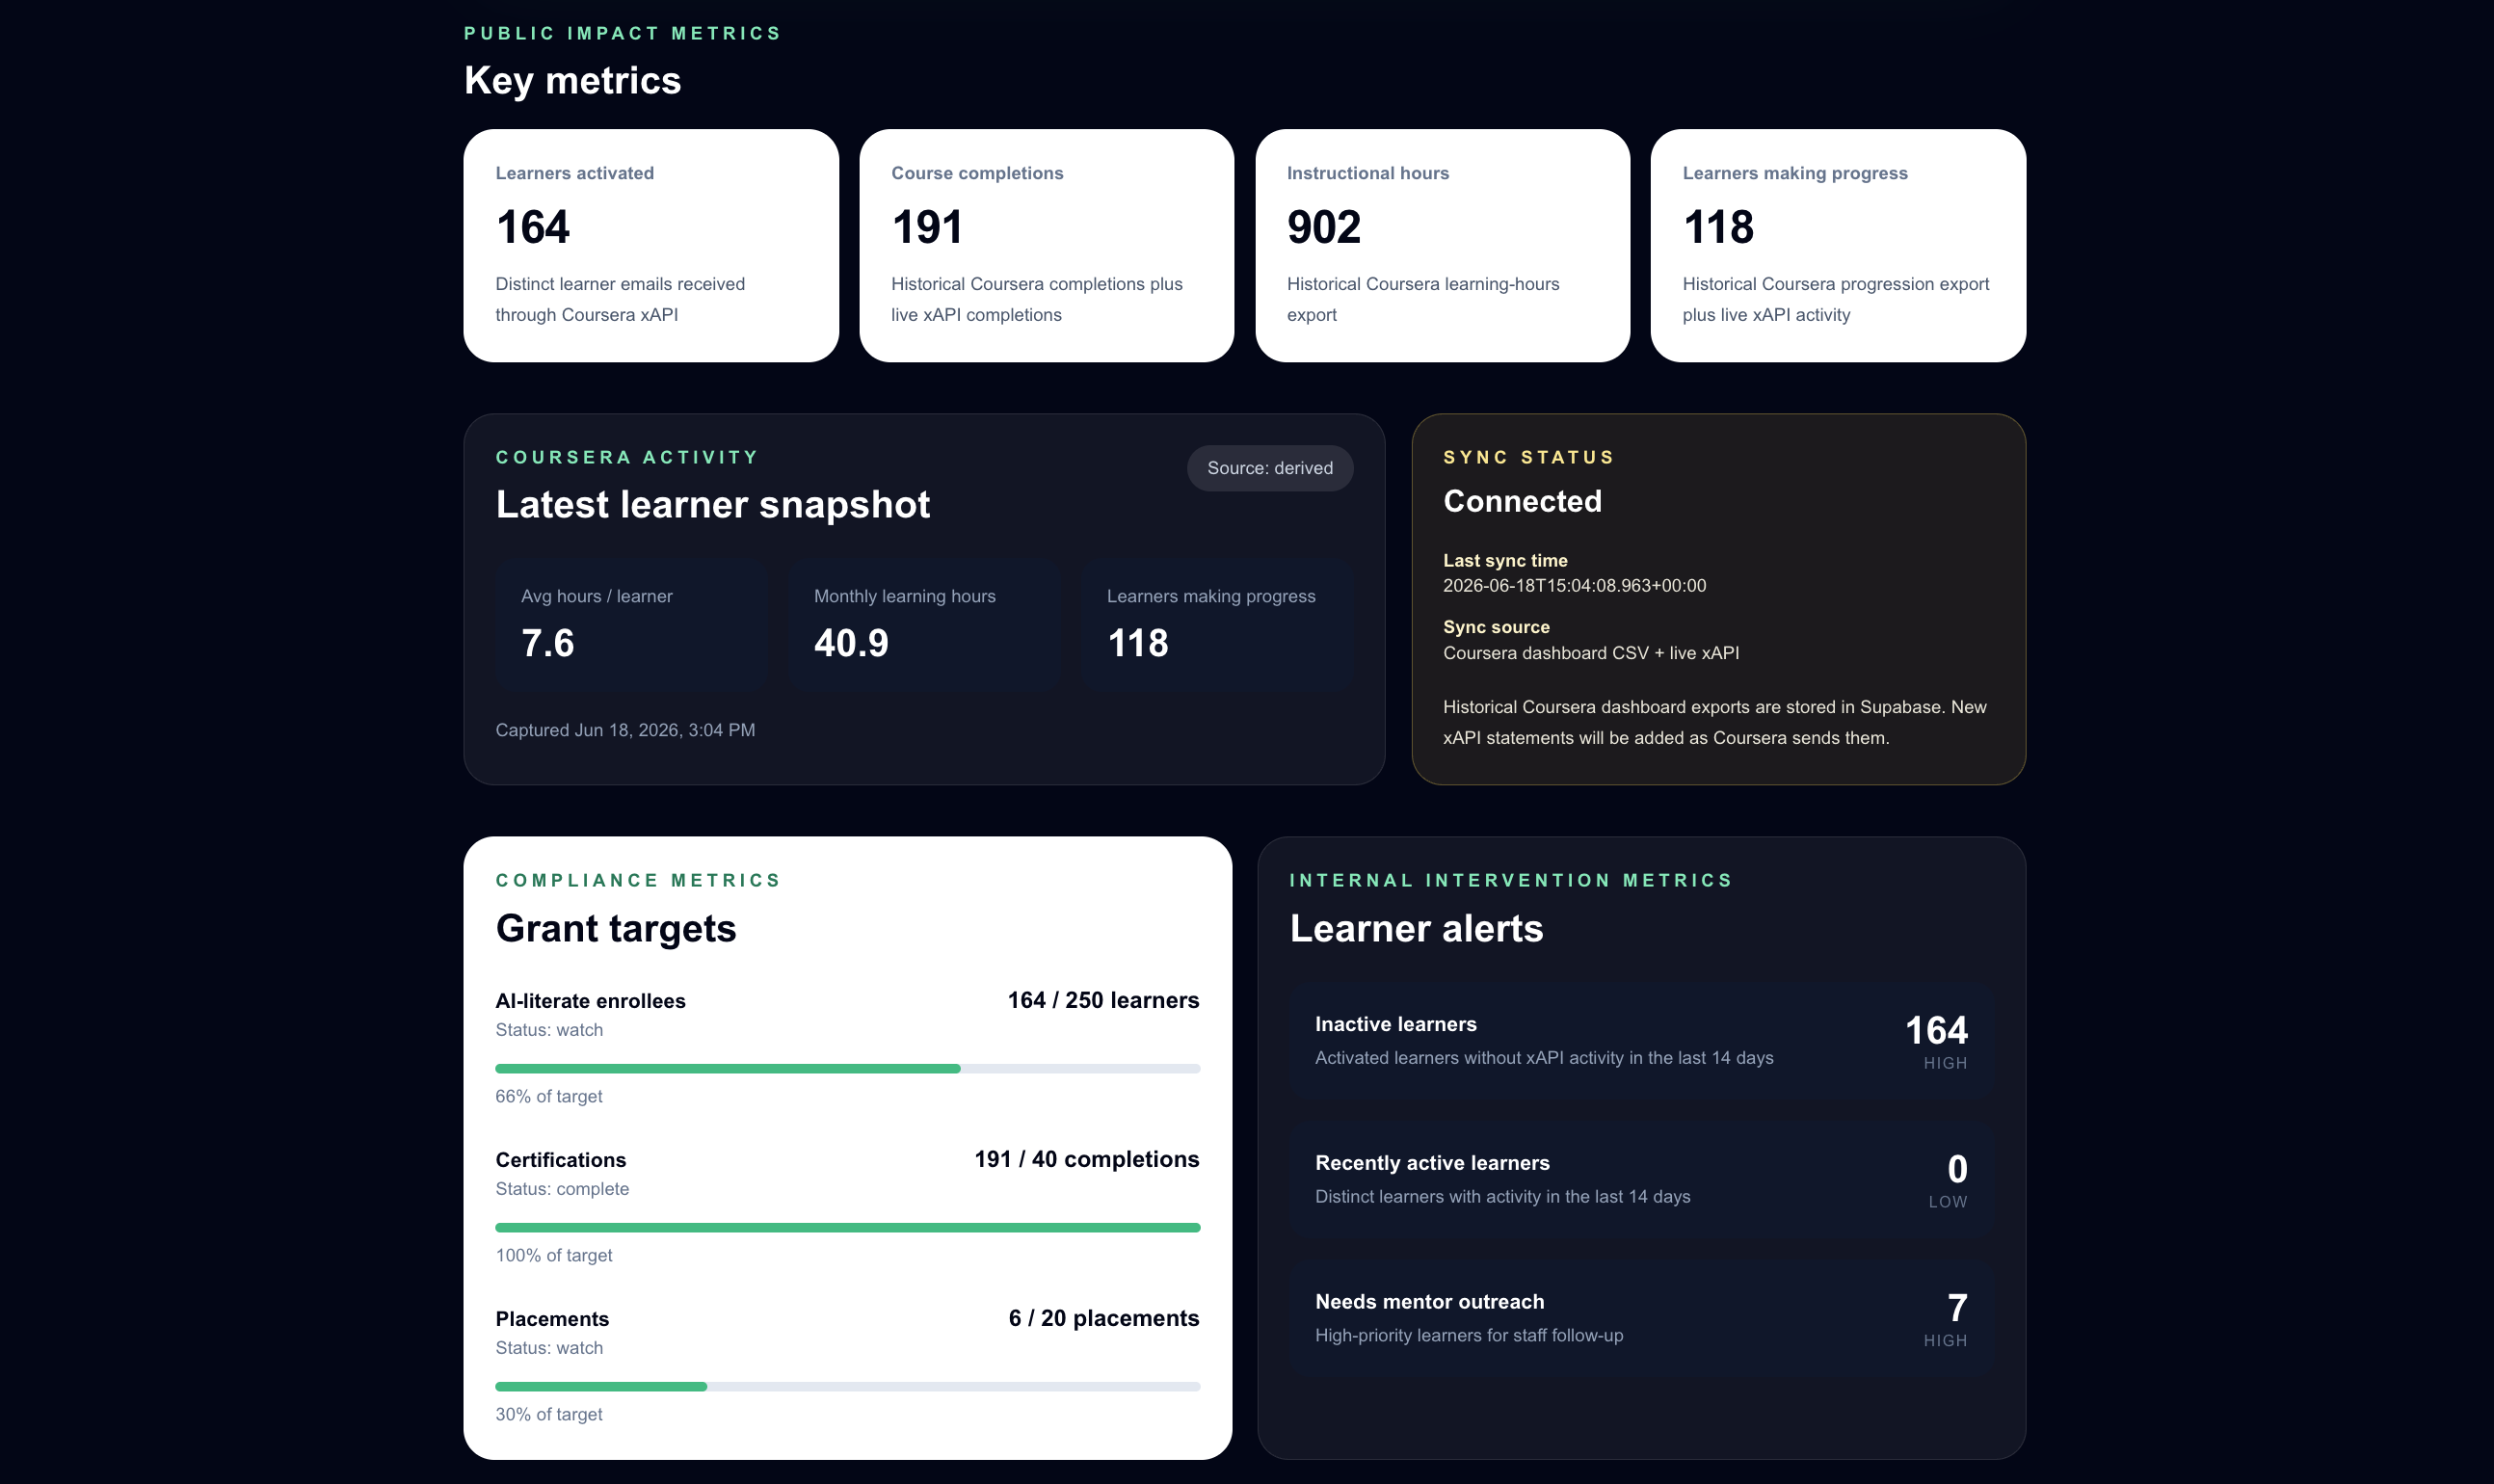This screenshot has width=2494, height=1484.
Task: Open the Recently active learners alert row
Action: (x=1641, y=1180)
